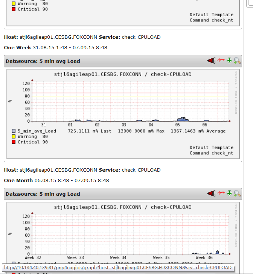Click the red waveform icon in the One Week panel
This screenshot has height=274, width=253.
(x=221, y=61)
